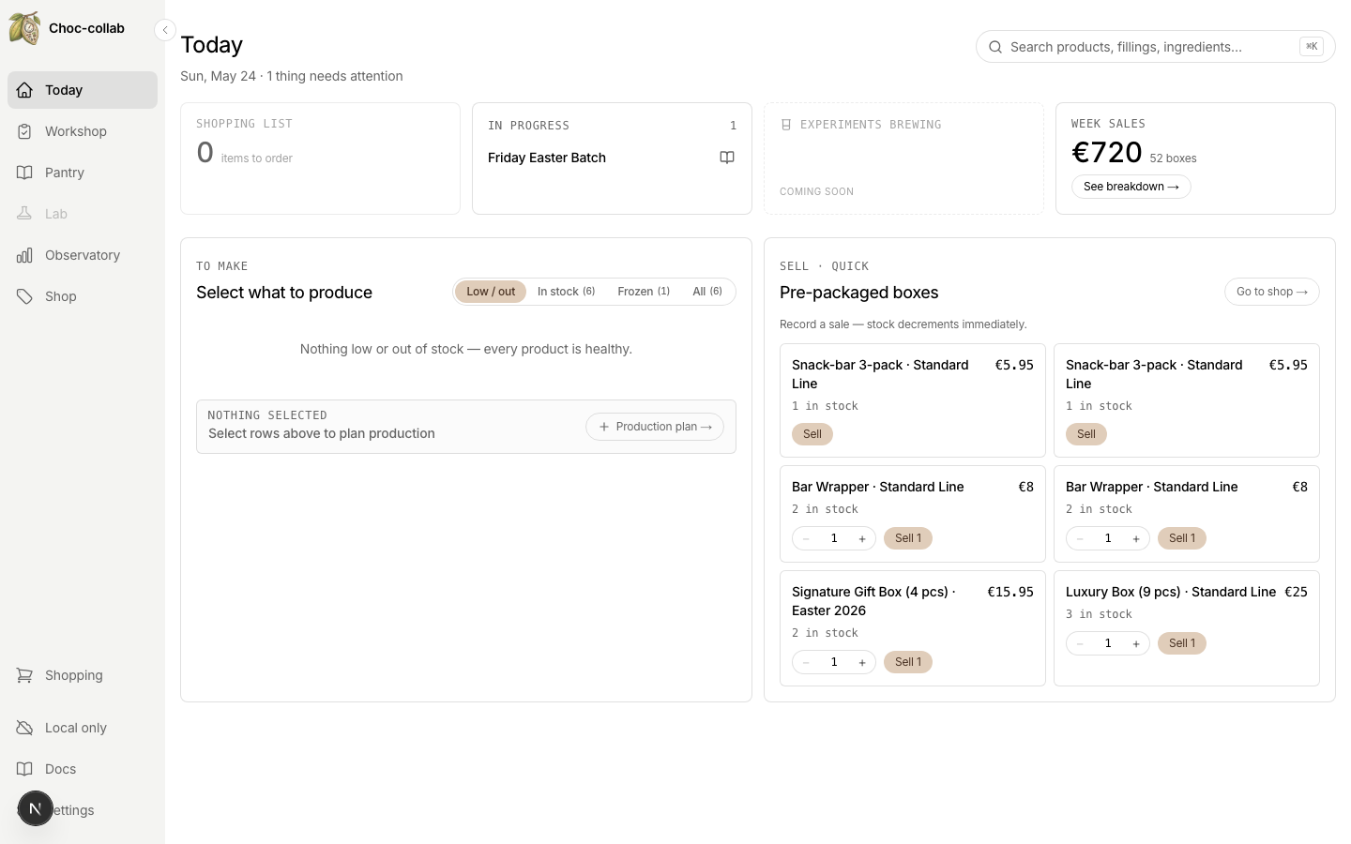Switch to the Frozen (1) tab
This screenshot has height=844, width=1351.
click(644, 292)
